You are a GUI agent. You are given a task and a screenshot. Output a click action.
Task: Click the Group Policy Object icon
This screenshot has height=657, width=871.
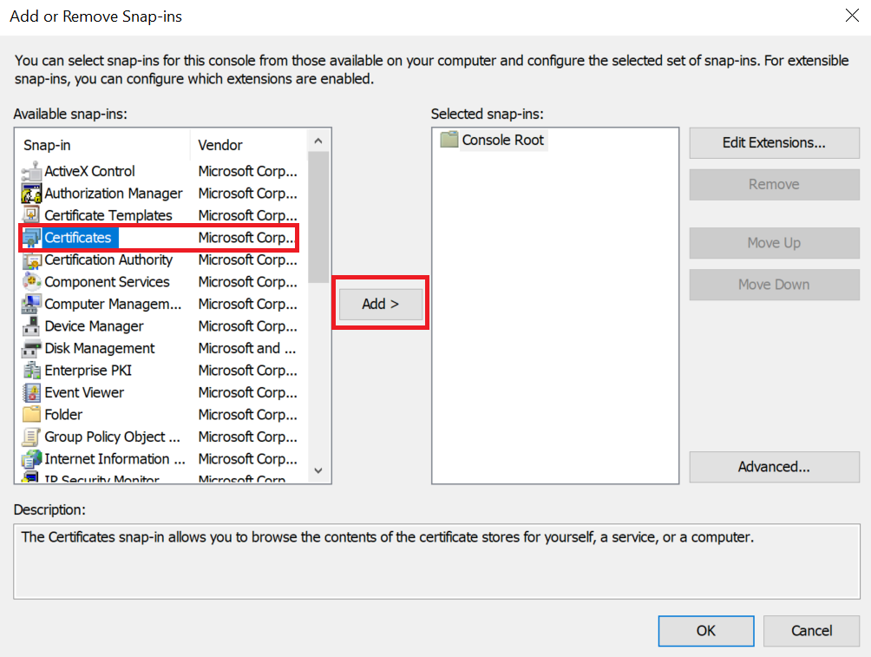point(31,437)
